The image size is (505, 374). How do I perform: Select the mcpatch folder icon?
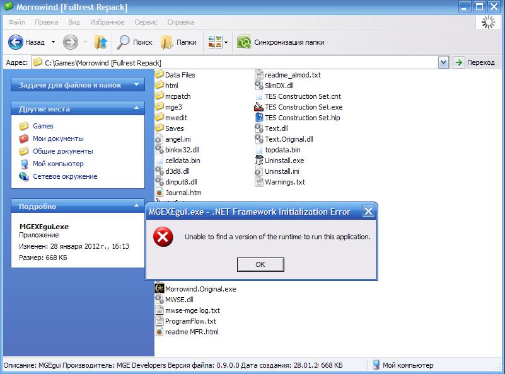coord(160,96)
